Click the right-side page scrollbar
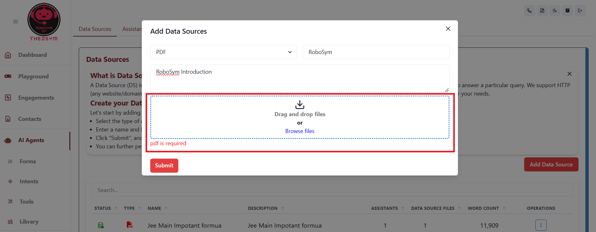The height and width of the screenshot is (232, 596). point(587,140)
